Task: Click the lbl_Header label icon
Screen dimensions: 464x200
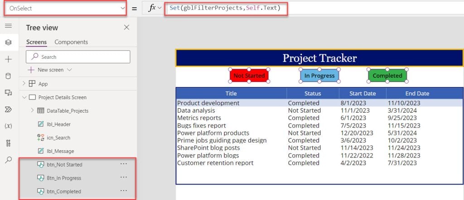Action: [40, 124]
